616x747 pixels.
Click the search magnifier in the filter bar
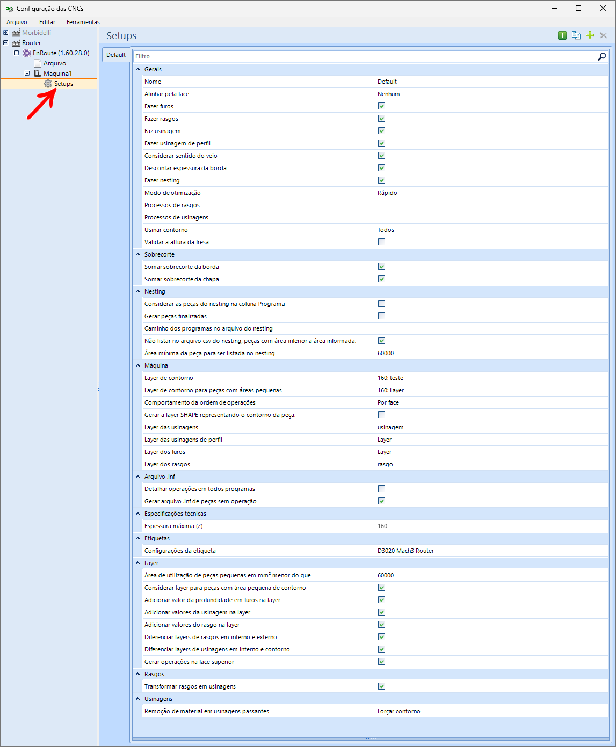coord(601,56)
